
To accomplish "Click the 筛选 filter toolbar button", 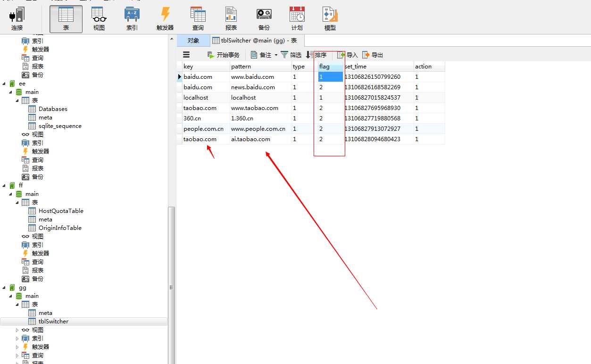I will [x=291, y=55].
